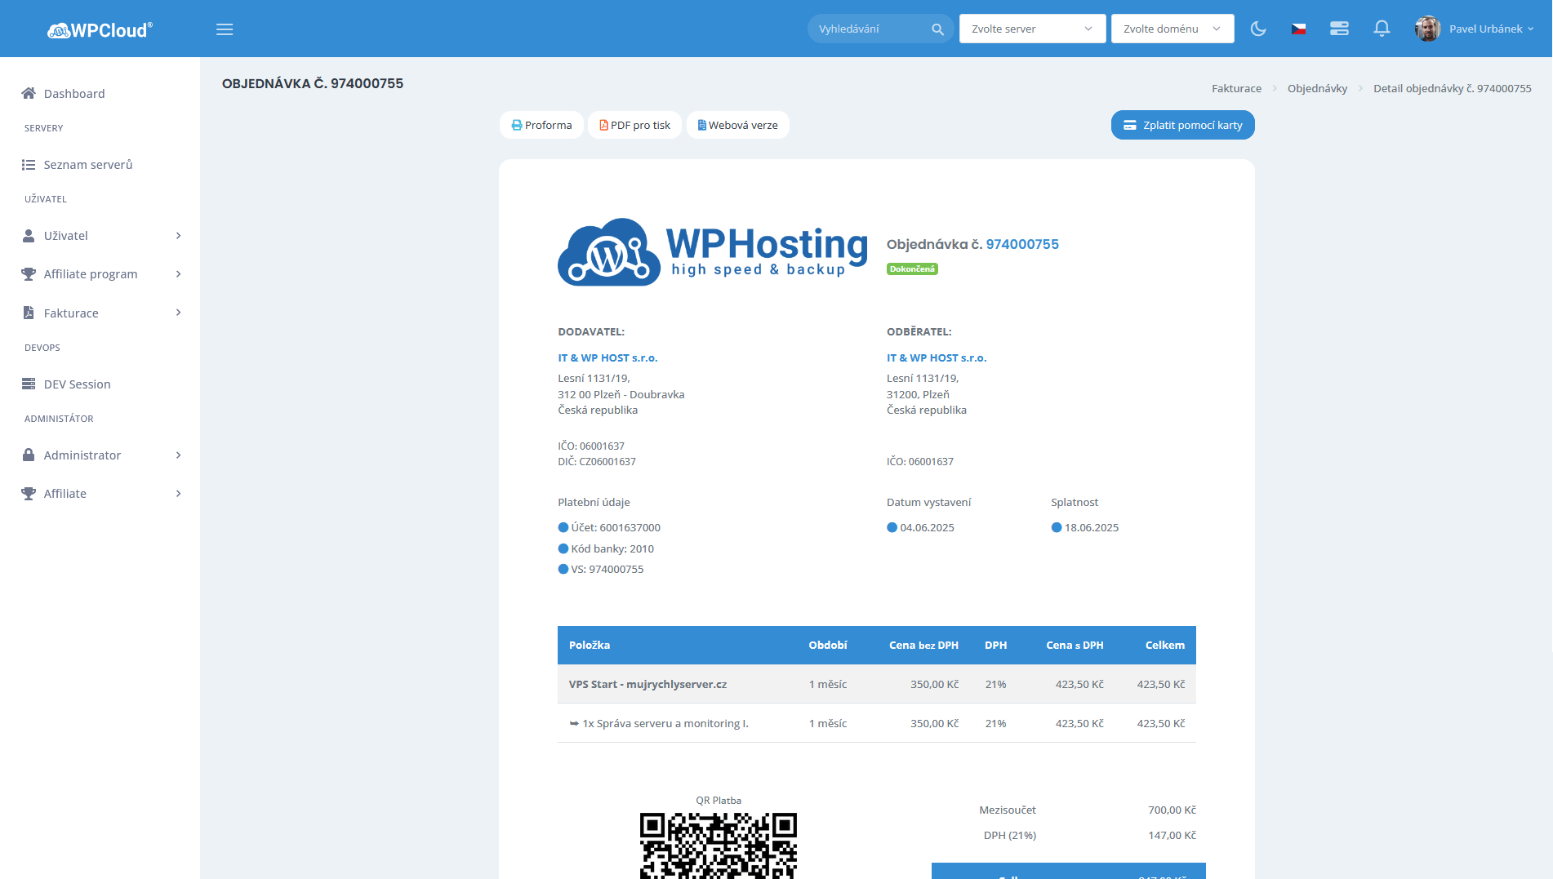Screen dimensions: 1553x879
Task: Click the Fakturace invoice icon
Action: [29, 313]
